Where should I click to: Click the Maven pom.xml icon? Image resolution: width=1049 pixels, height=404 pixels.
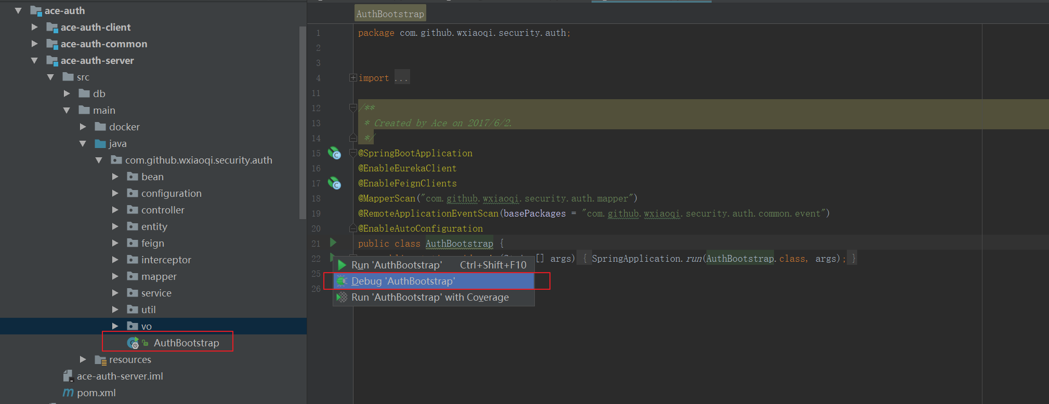pyautogui.click(x=68, y=393)
